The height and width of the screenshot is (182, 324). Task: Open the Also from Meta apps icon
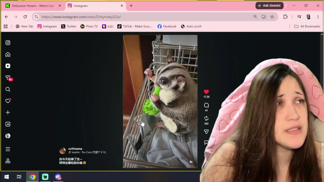pos(8,161)
